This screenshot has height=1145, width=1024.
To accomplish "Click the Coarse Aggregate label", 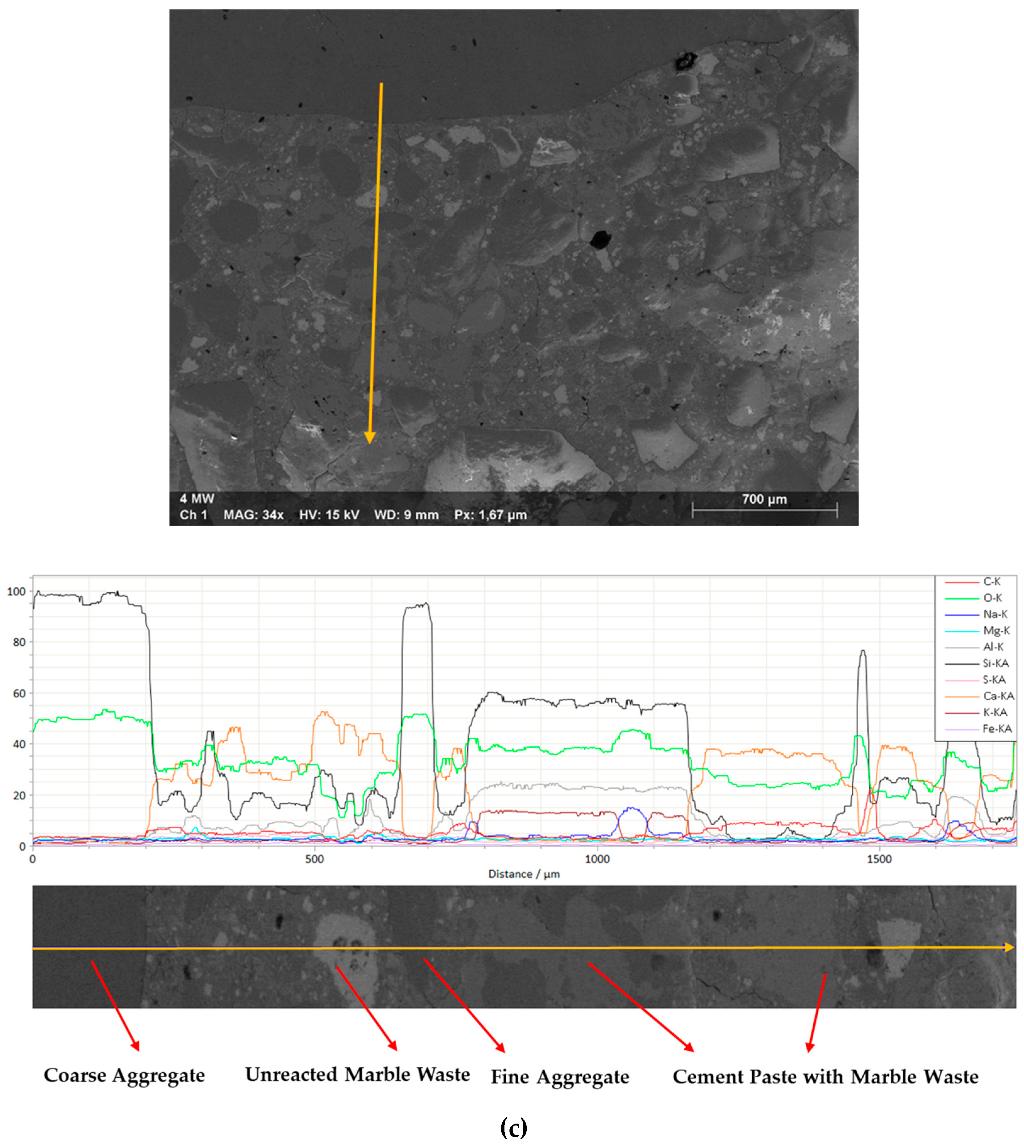I will (x=124, y=1075).
